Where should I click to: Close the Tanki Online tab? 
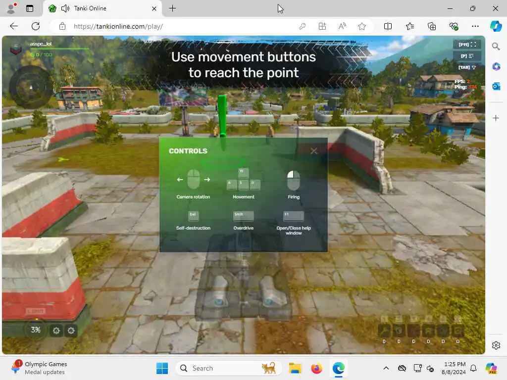(154, 9)
